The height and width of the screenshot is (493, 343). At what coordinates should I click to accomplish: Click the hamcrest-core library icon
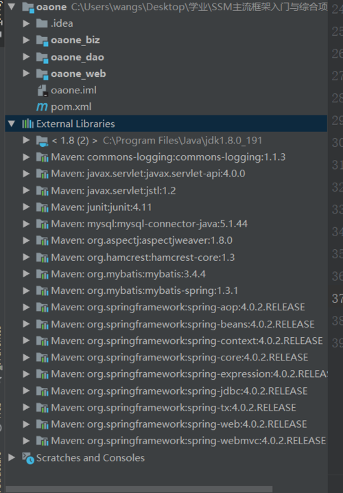point(42,257)
